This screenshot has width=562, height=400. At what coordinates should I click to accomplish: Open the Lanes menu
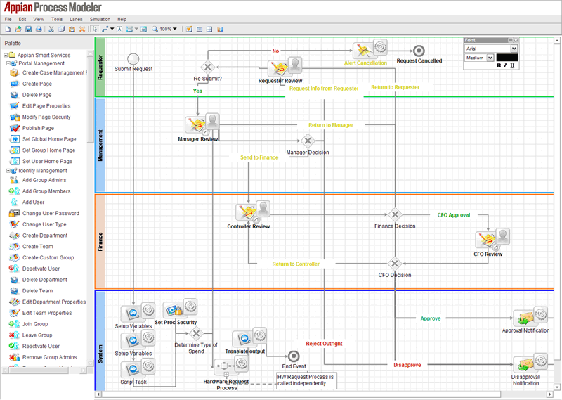pyautogui.click(x=76, y=20)
